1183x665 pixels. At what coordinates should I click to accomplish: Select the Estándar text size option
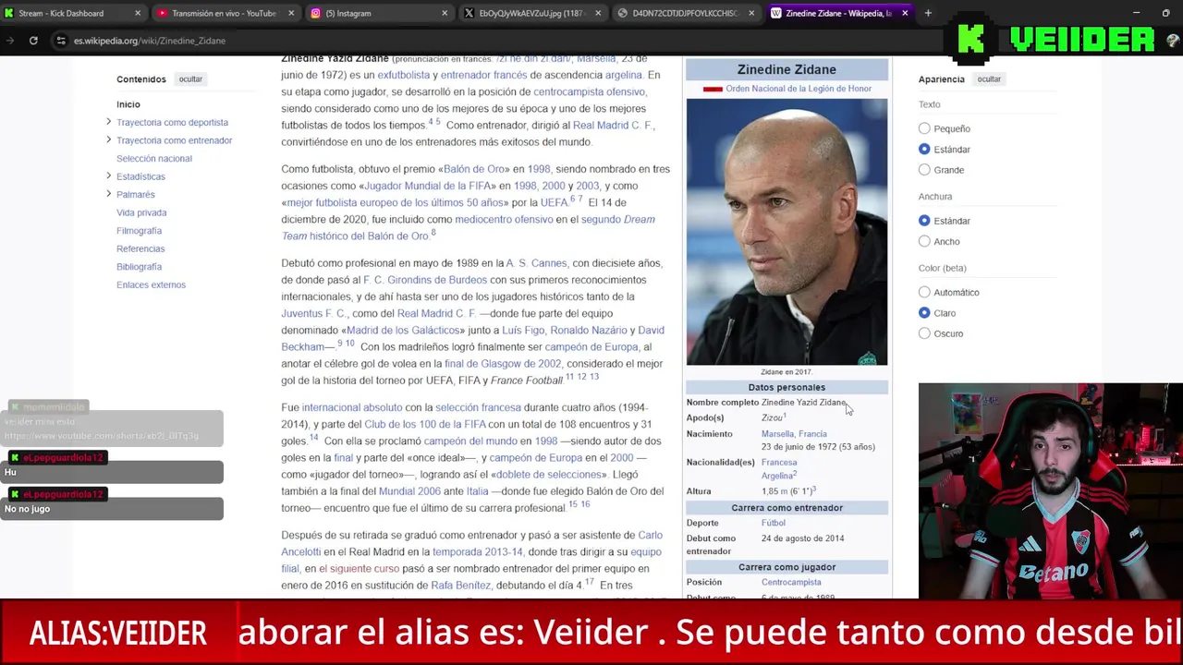pos(924,149)
